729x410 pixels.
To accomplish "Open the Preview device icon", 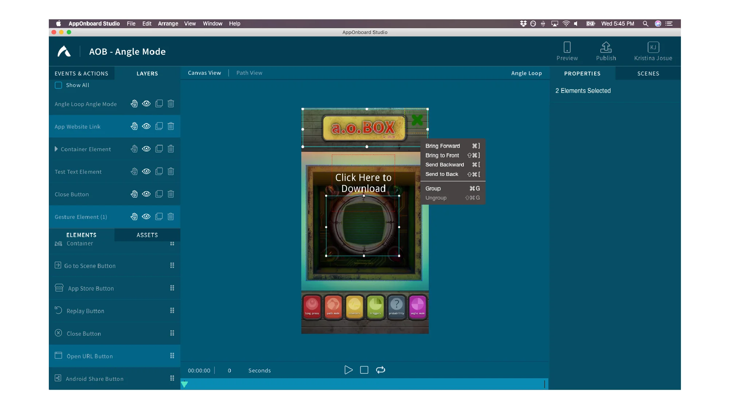I will (x=567, y=47).
